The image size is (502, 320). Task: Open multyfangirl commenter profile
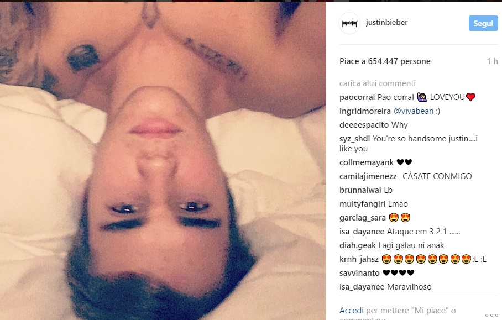(362, 204)
